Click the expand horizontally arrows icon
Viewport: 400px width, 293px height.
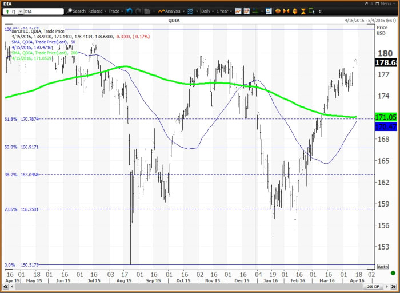pos(278,11)
